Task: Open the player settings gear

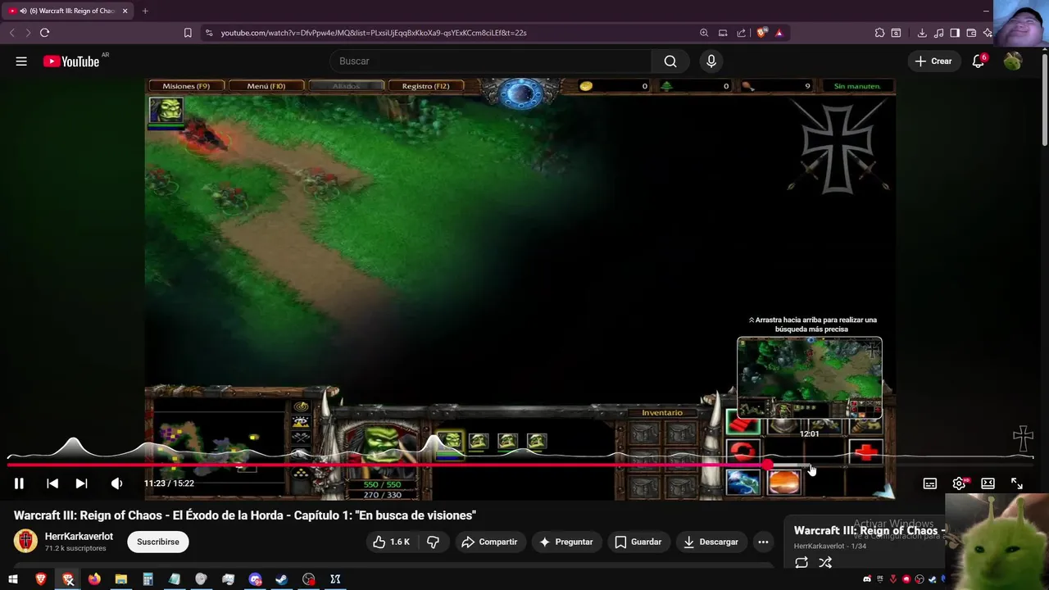Action: tap(959, 483)
